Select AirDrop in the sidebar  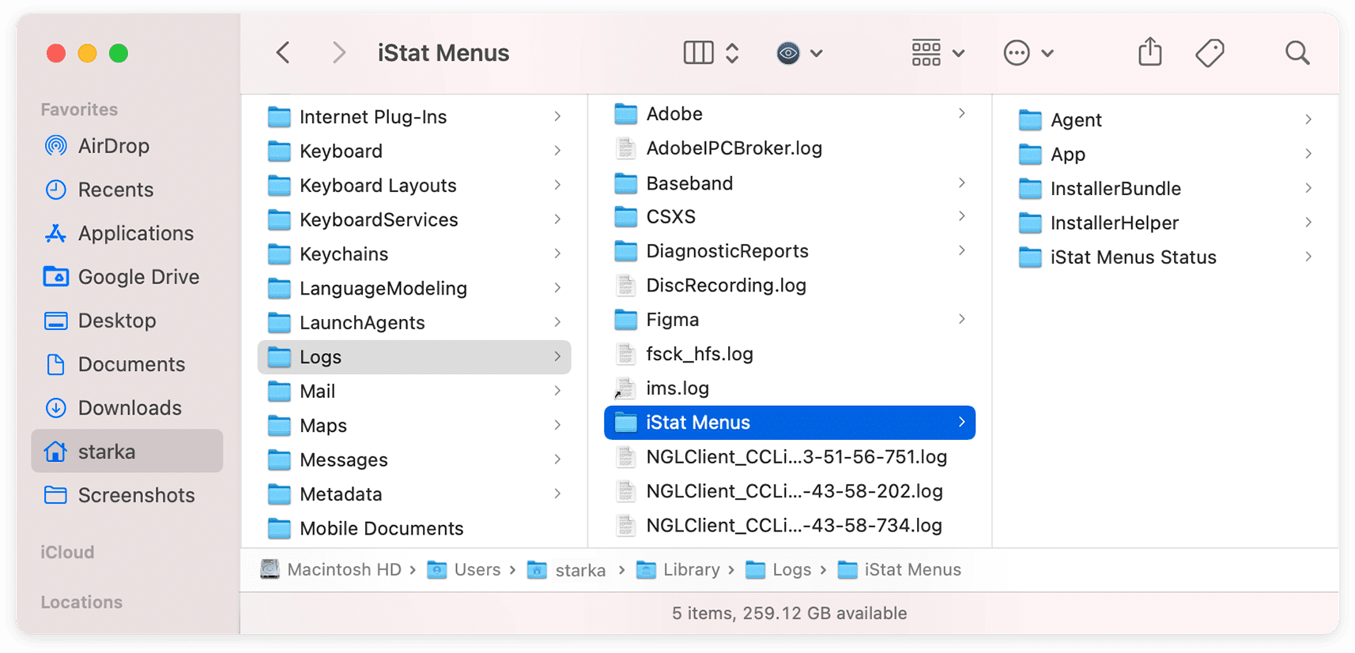point(126,146)
